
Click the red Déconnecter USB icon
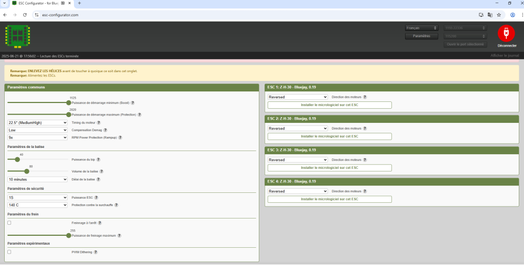point(506,33)
